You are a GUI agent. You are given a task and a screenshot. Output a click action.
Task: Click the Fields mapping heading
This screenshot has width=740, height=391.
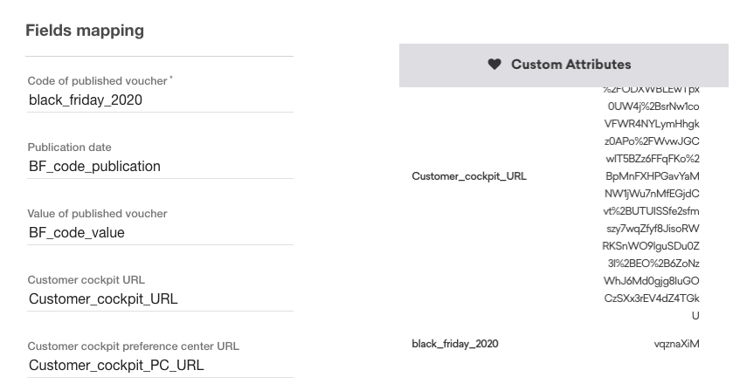[85, 31]
